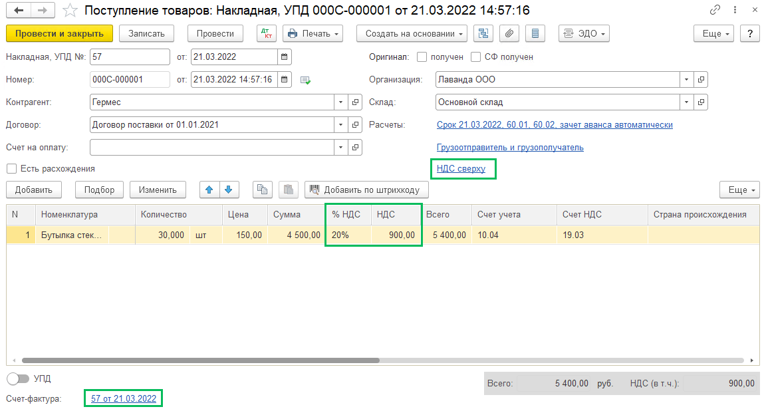Open the Создать на основании menu

coord(412,34)
